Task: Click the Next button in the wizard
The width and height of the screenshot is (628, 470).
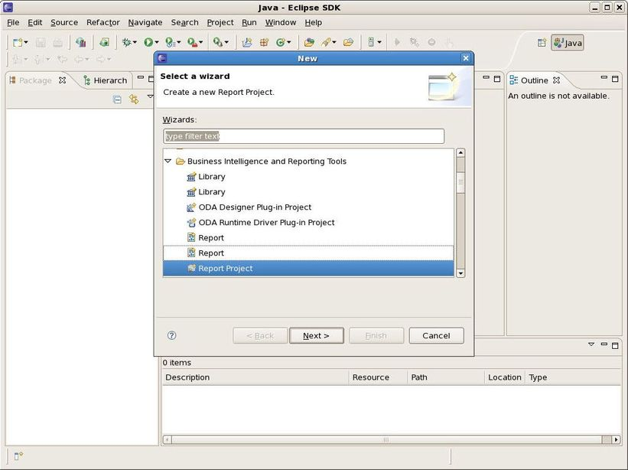Action: [x=316, y=335]
